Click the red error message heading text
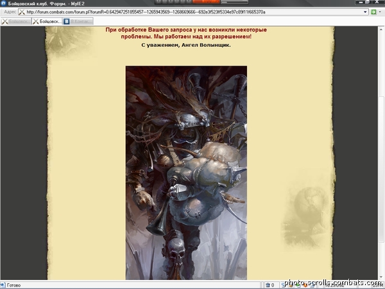The image size is (385, 289). pos(186,33)
